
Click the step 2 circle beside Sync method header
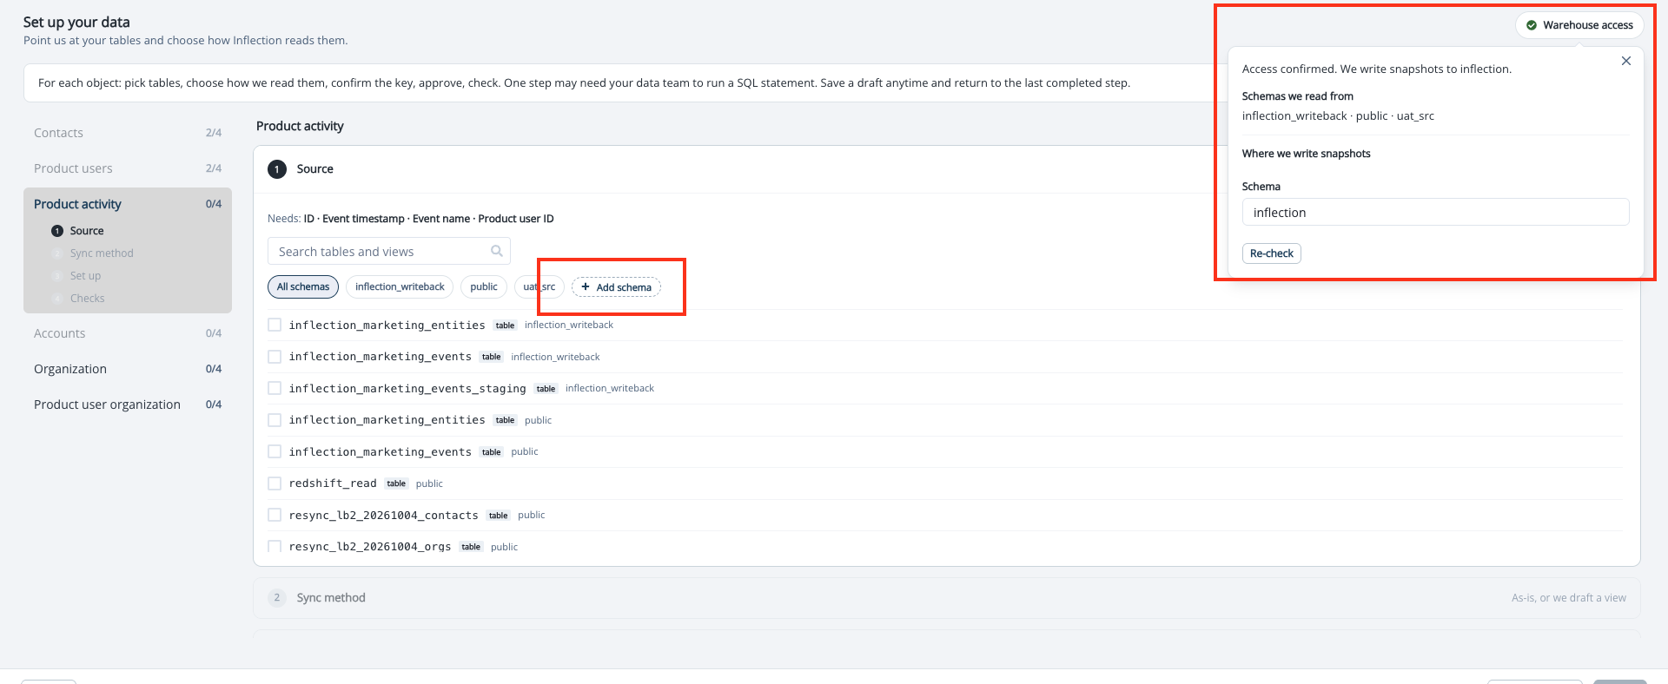pyautogui.click(x=277, y=598)
